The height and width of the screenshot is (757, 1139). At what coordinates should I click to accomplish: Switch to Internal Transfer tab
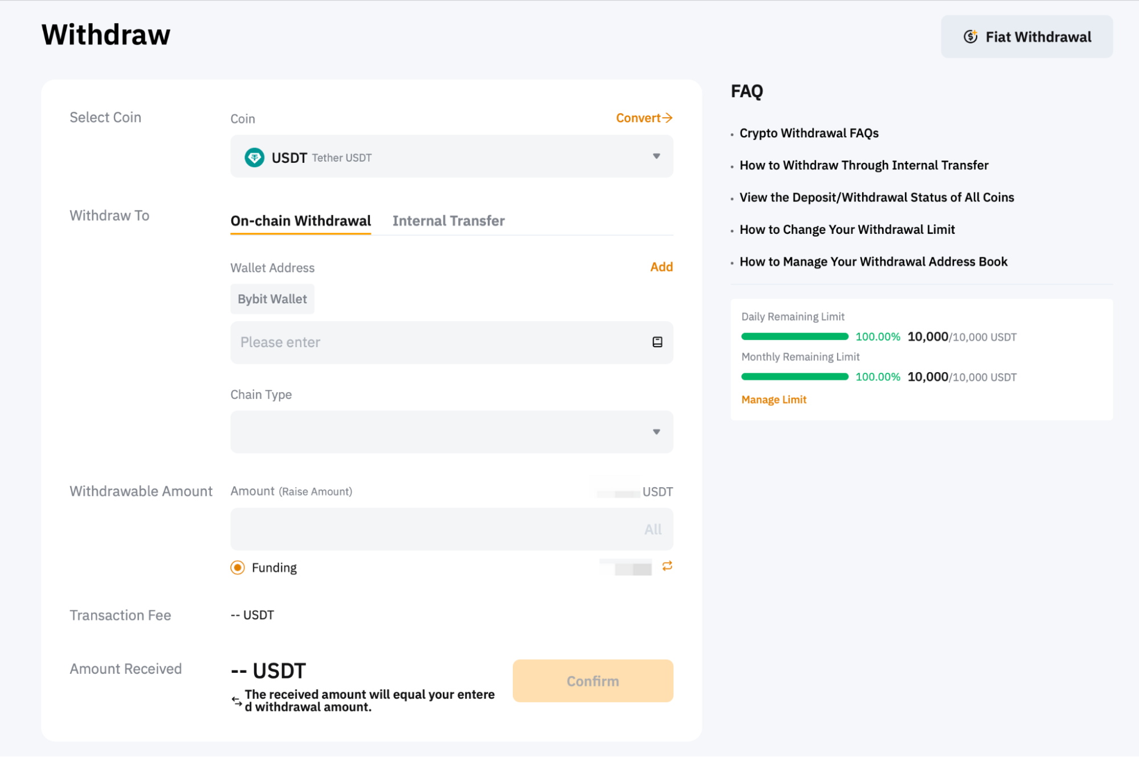[x=448, y=221]
